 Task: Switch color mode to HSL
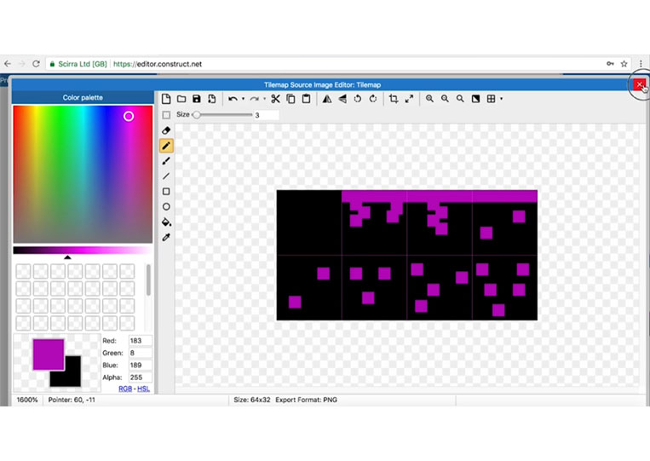point(143,389)
